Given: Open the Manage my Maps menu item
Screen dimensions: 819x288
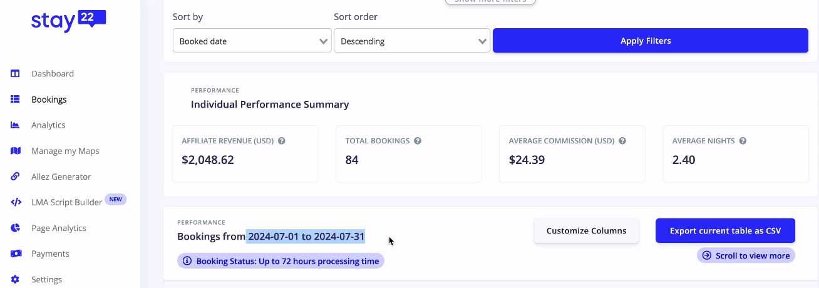Looking at the screenshot, I should [65, 151].
